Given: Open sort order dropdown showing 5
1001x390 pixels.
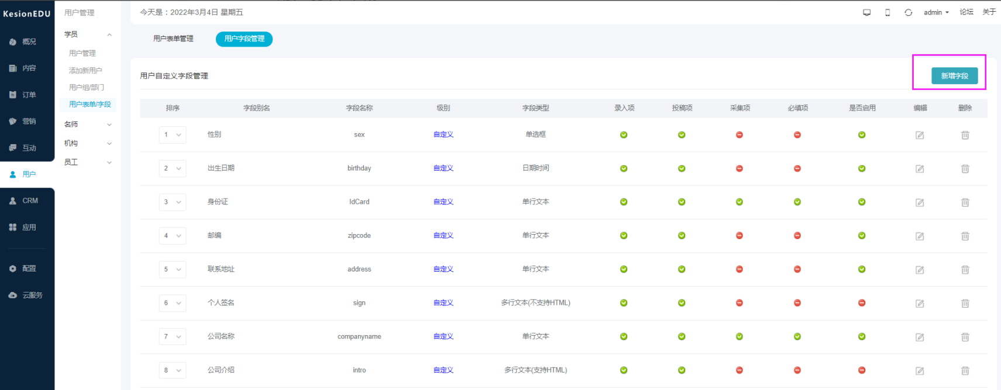Looking at the screenshot, I should tap(173, 269).
